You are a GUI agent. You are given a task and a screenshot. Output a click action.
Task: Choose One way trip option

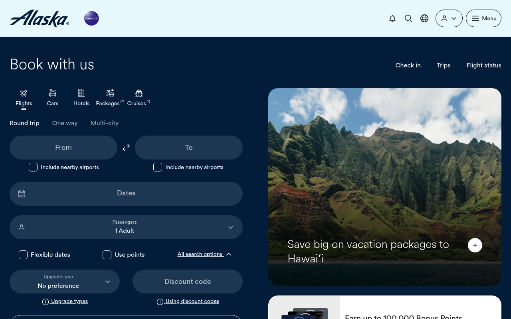pos(65,123)
